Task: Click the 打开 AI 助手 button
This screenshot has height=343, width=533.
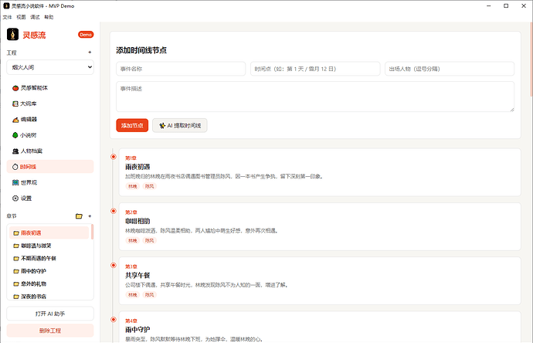Action: pos(50,314)
